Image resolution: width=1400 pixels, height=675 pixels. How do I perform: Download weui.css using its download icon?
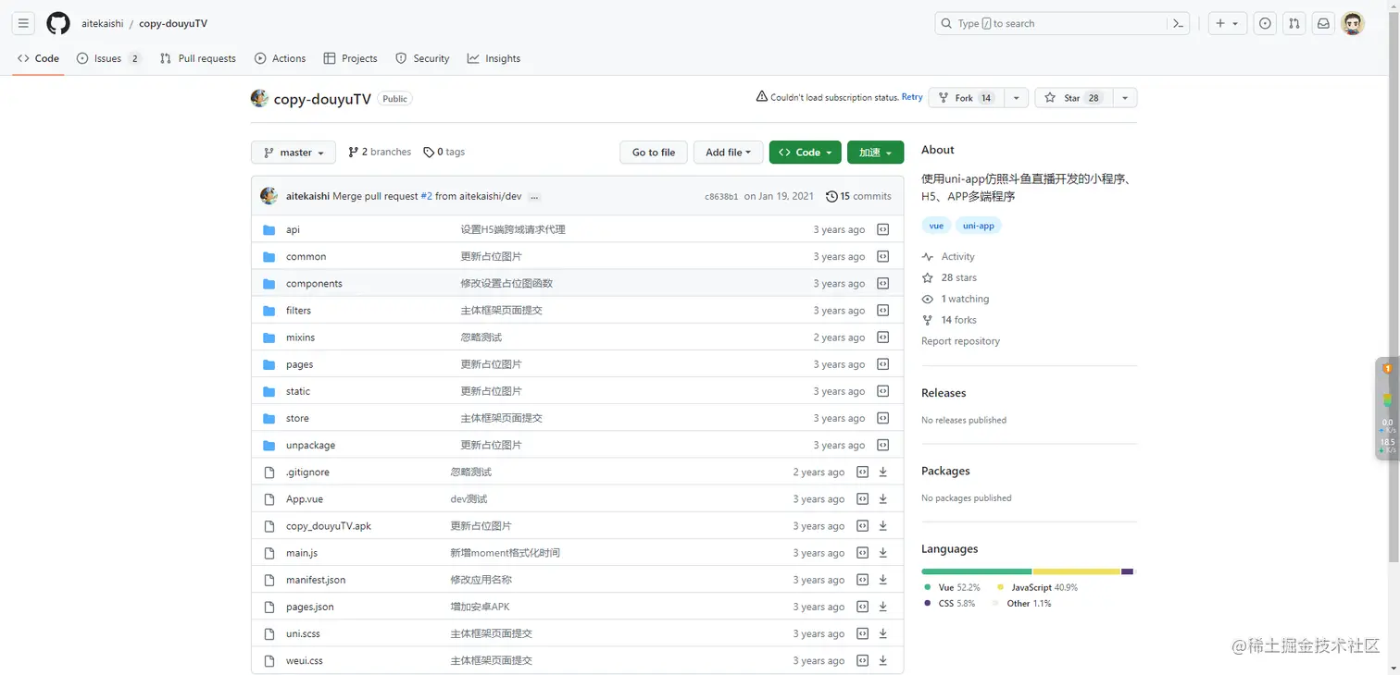click(x=883, y=660)
